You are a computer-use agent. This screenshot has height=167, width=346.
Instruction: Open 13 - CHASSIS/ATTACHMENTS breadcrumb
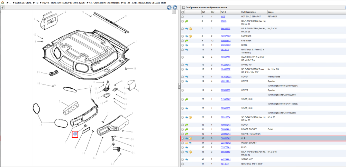pyautogui.click(x=105, y=3)
